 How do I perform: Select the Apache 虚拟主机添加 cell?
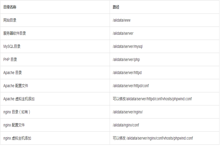(19, 99)
